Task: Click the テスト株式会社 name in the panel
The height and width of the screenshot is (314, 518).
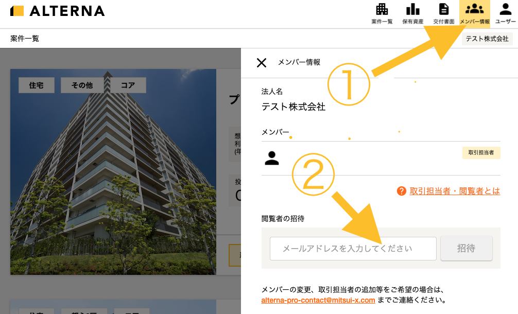Action: pos(293,107)
